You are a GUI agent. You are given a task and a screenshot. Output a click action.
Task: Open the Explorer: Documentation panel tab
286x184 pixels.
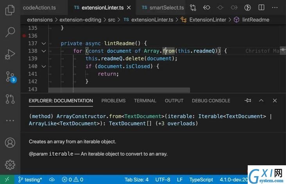[61, 101]
